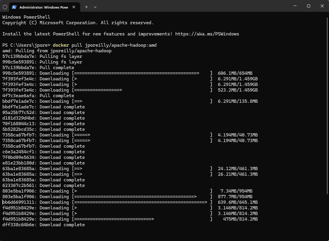Select the Administrator: Windows PowerShell tab

45,7
